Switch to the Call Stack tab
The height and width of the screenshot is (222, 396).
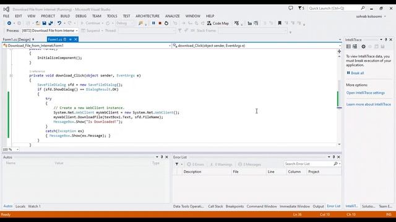point(215,206)
